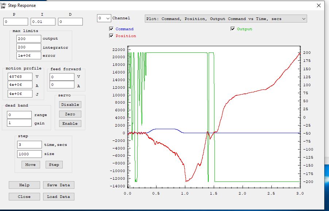
Task: Open the Channel number dropdown
Action: [x=104, y=18]
